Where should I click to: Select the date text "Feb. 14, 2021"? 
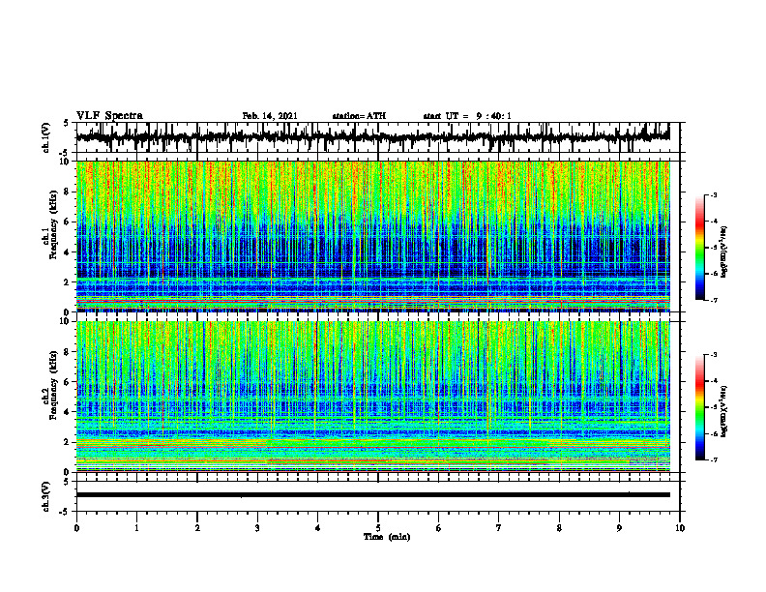[270, 116]
